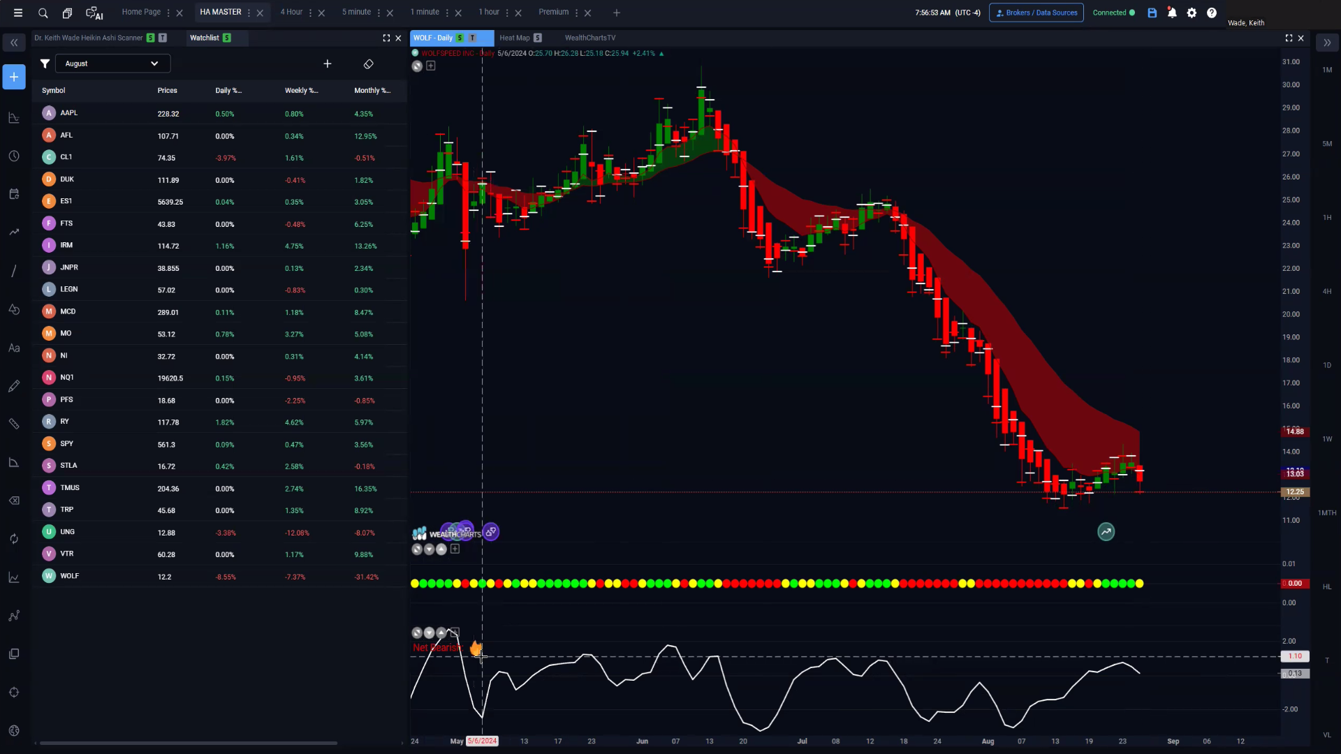Open the symbol search magnifier
This screenshot has height=754, width=1341.
(43, 13)
